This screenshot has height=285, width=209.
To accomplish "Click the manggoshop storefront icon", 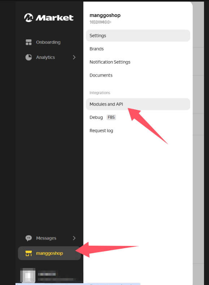I will coord(29,253).
